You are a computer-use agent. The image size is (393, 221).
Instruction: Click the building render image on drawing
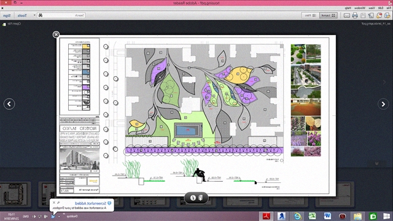[79, 160]
